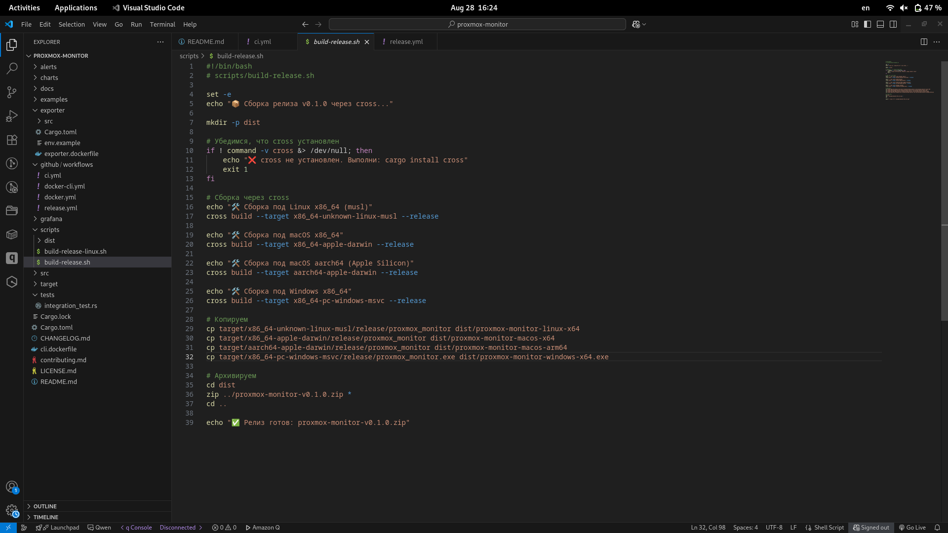Expand the OUTLINE section

pyautogui.click(x=97, y=506)
